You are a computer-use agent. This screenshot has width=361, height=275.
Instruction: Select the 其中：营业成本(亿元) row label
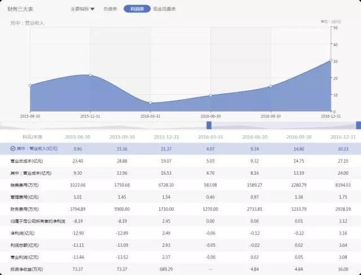click(x=31, y=173)
